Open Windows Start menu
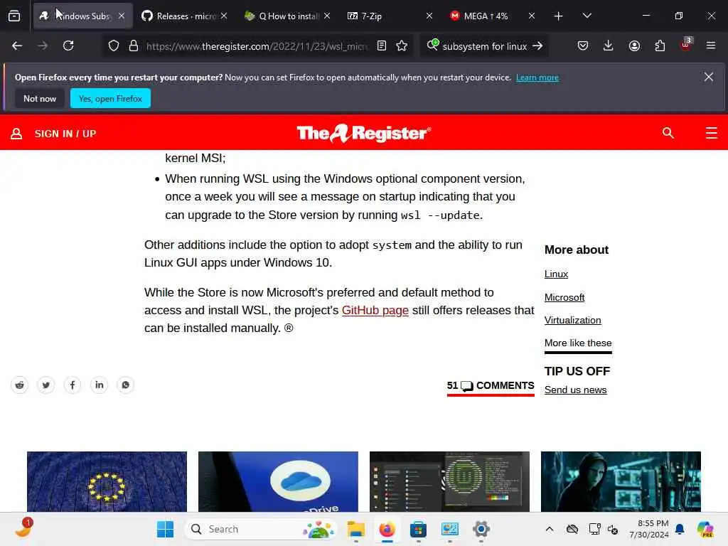This screenshot has width=728, height=546. click(x=165, y=529)
